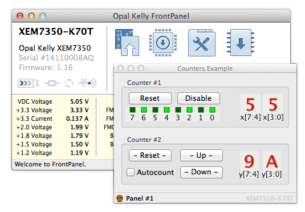Click the XEM7350-K70T device name heading
Screen dimensions: 305x212
click(56, 31)
